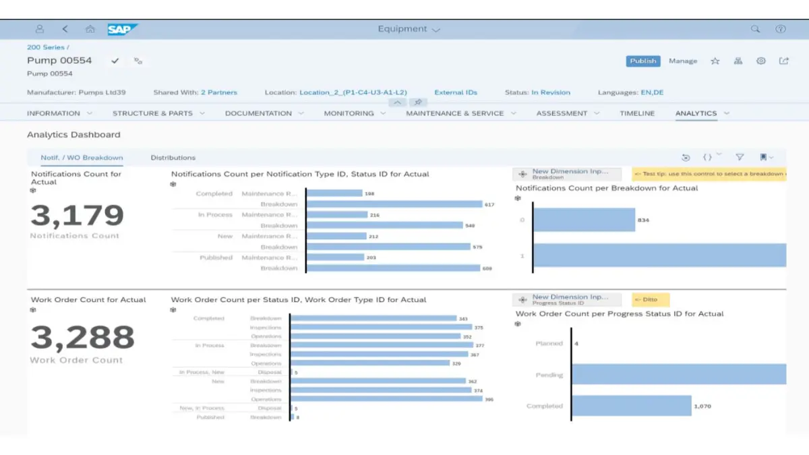Viewport: 809px width, 455px height.
Task: Click the Publish button
Action: (x=642, y=61)
